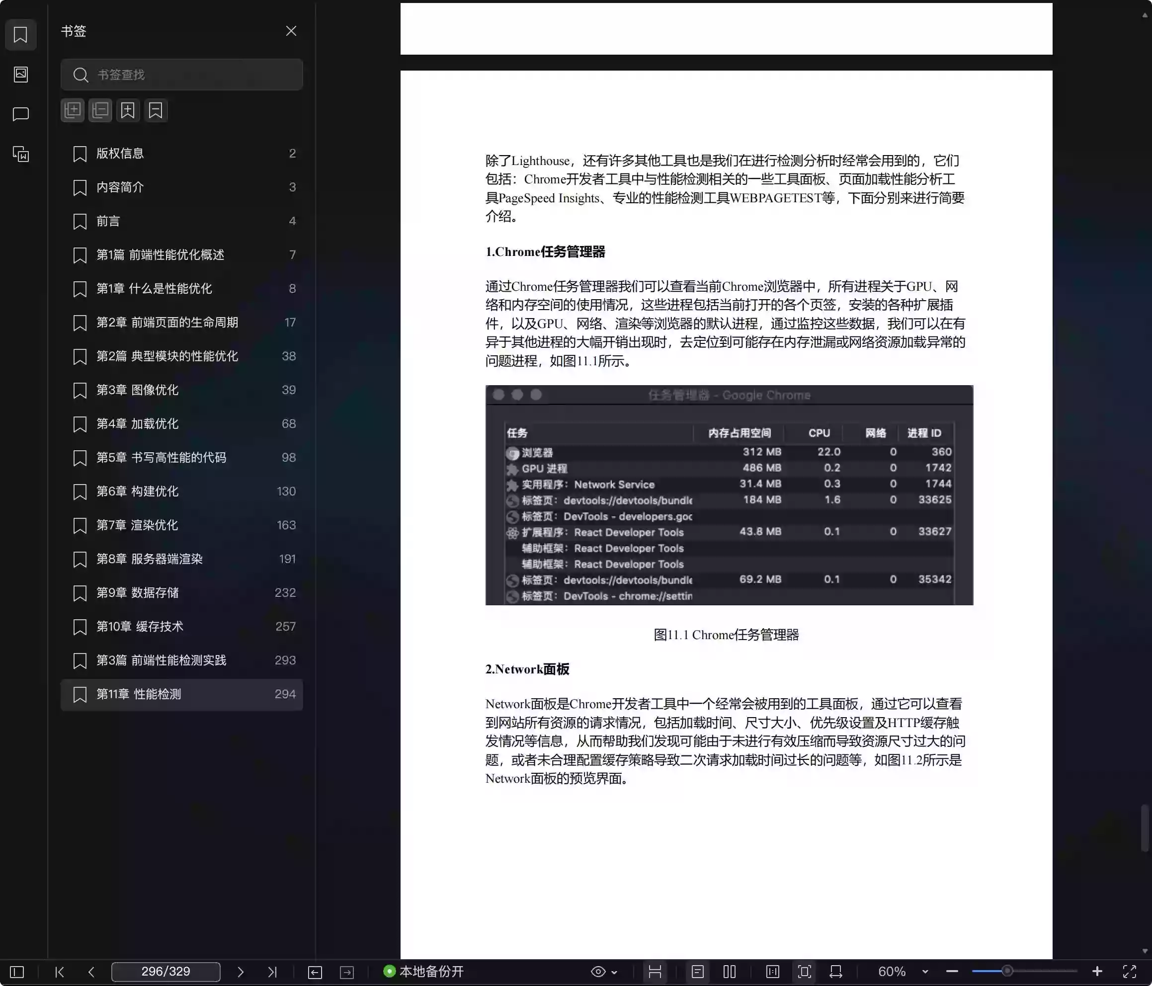Open bookmark 第11章 性能检测
The width and height of the screenshot is (1152, 986).
[x=140, y=694]
